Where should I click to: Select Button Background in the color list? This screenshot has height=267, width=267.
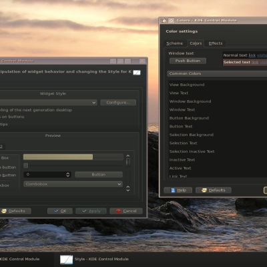pos(189,118)
